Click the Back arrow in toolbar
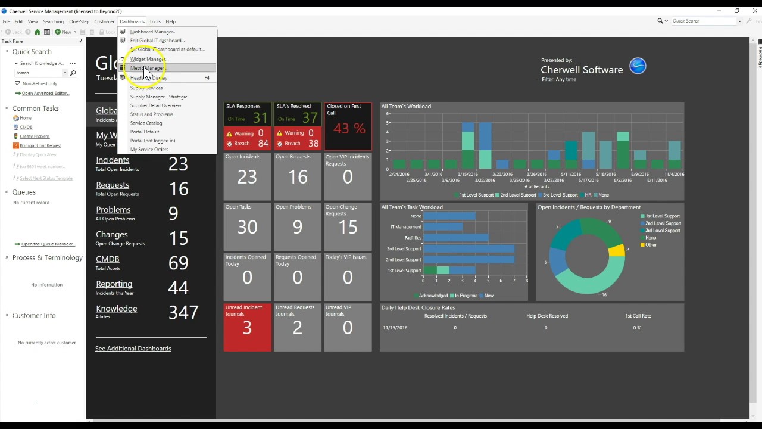Viewport: 762px width, 429px height. click(8, 32)
